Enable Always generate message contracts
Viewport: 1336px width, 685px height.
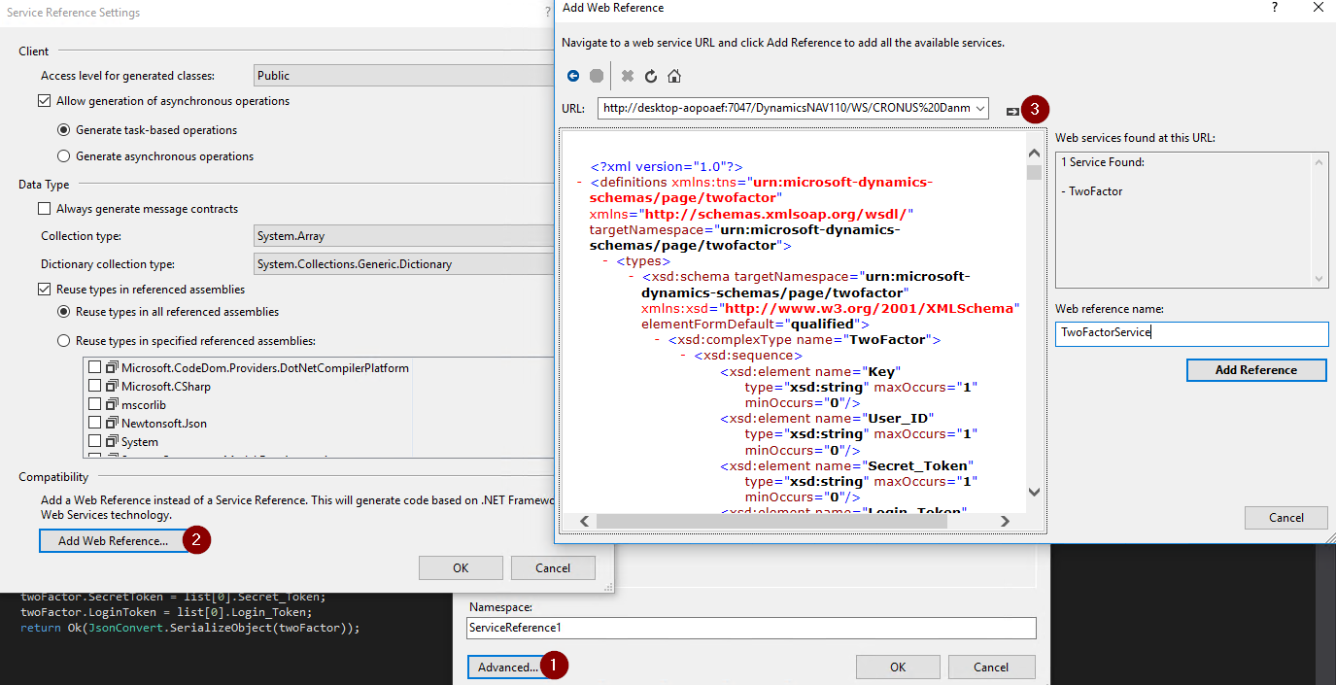pyautogui.click(x=44, y=207)
